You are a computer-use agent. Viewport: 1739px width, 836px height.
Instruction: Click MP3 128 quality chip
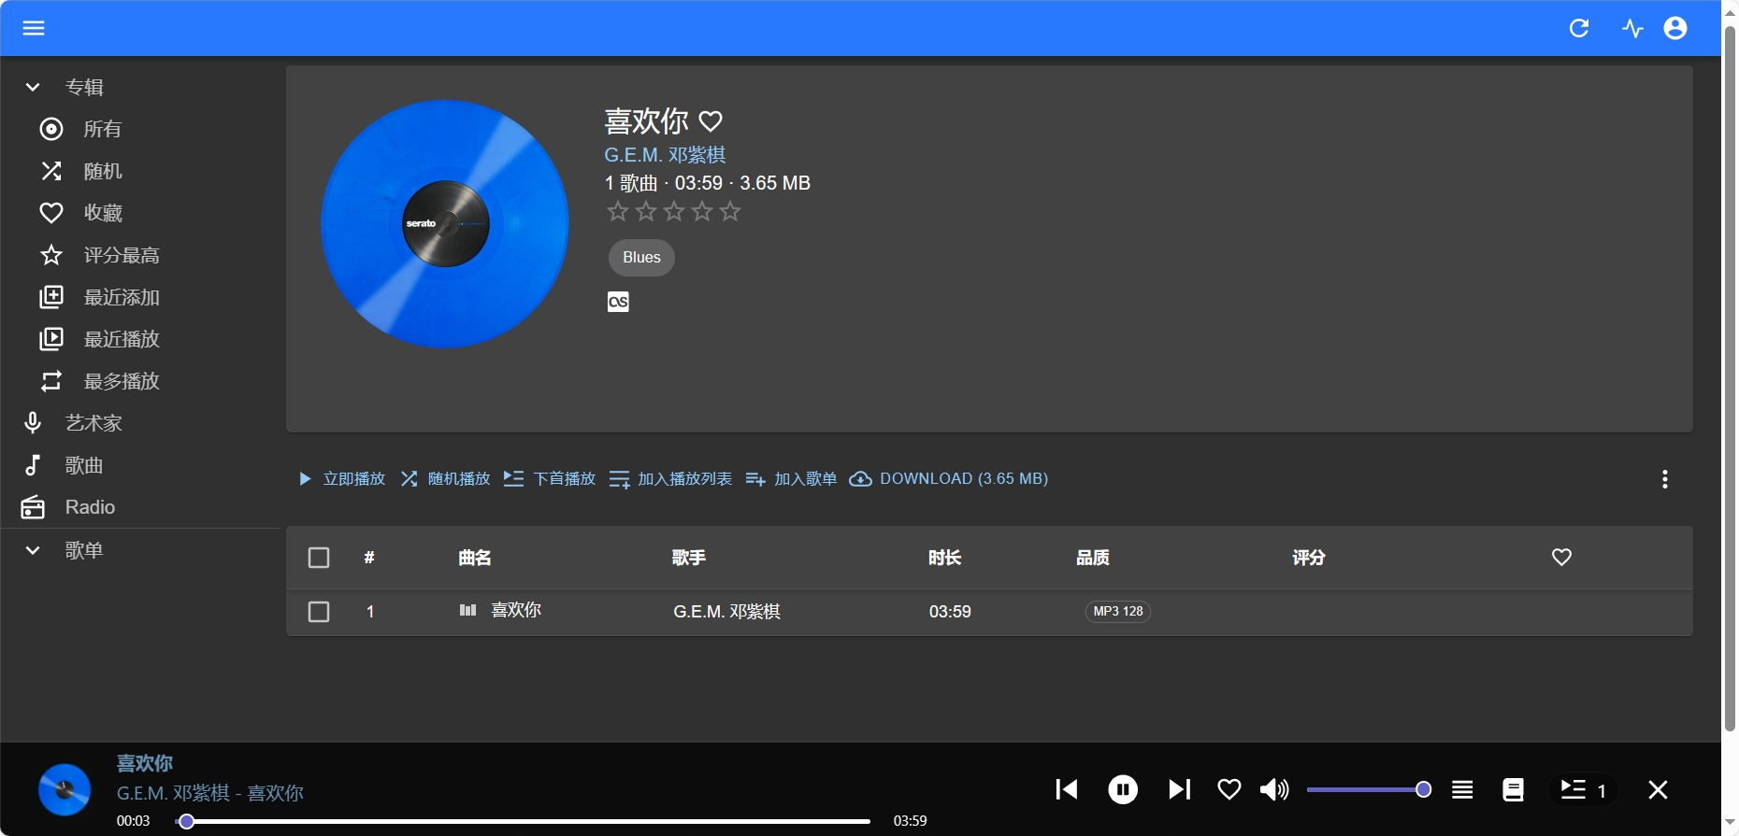click(x=1118, y=612)
